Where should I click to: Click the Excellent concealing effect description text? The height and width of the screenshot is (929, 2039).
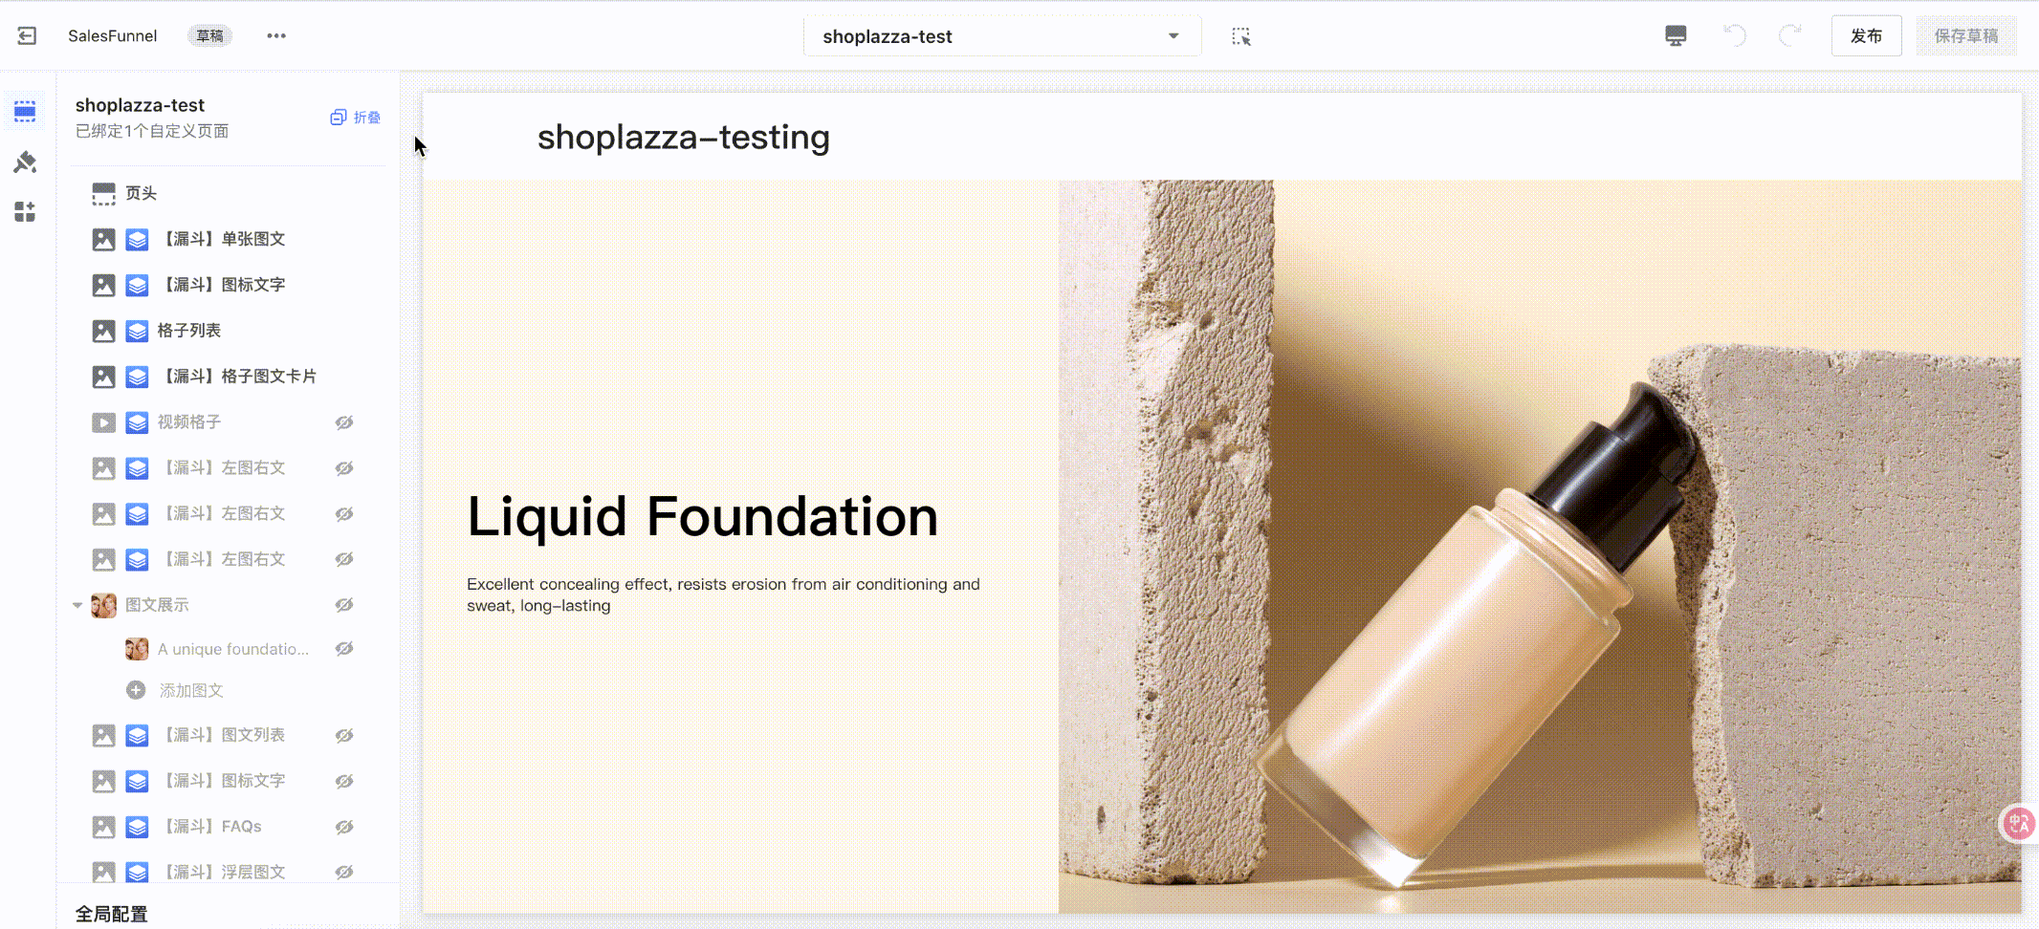click(724, 594)
